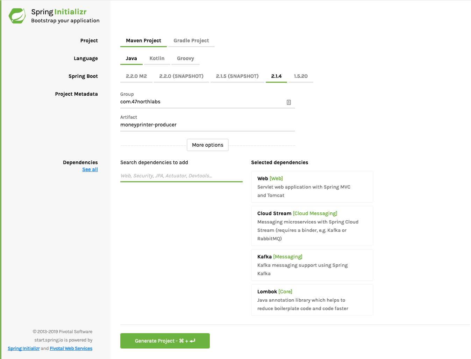Expand More options
This screenshot has width=471, height=359.
[208, 145]
